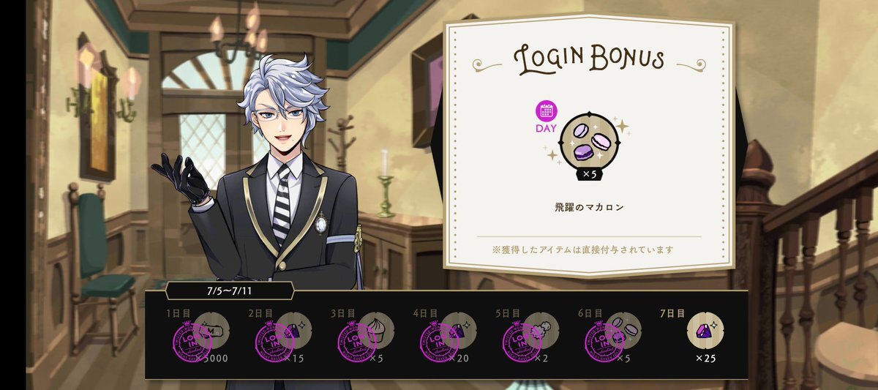Tap the macaron reward icon in the Login Bonus panel
The image size is (878, 390).
[x=588, y=139]
